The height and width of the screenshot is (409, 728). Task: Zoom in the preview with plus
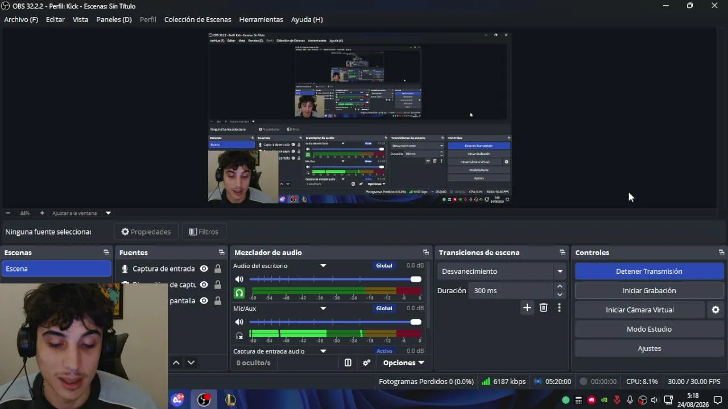42,213
